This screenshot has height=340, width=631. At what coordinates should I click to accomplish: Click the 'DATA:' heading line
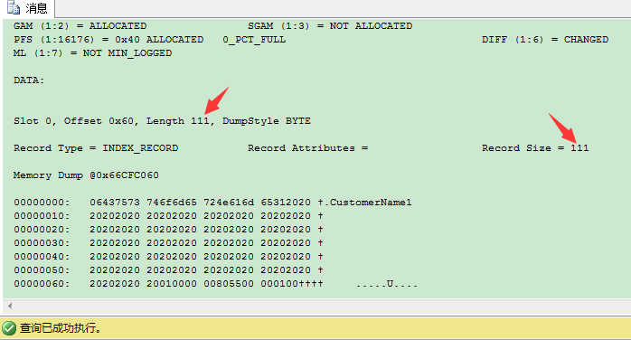[29, 80]
